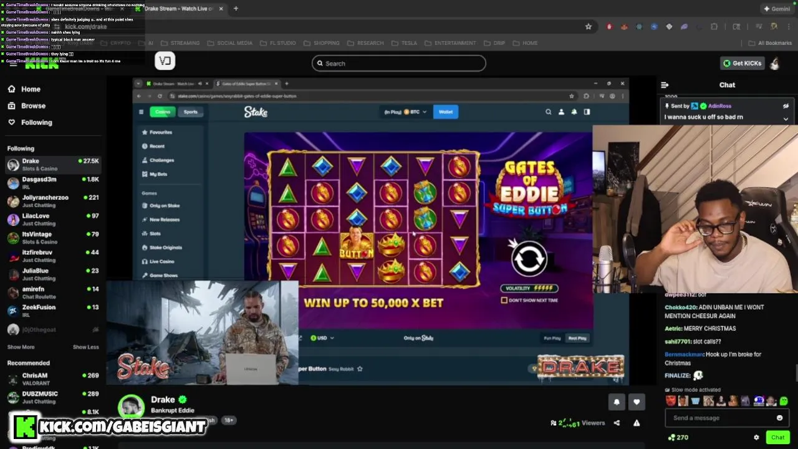Open Favourites in Stake sidebar
This screenshot has width=798, height=449.
[157, 132]
